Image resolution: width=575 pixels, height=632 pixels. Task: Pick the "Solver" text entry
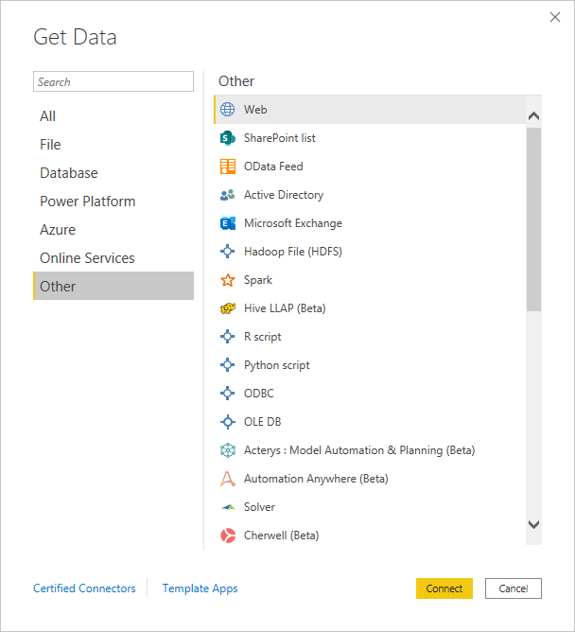coord(259,507)
